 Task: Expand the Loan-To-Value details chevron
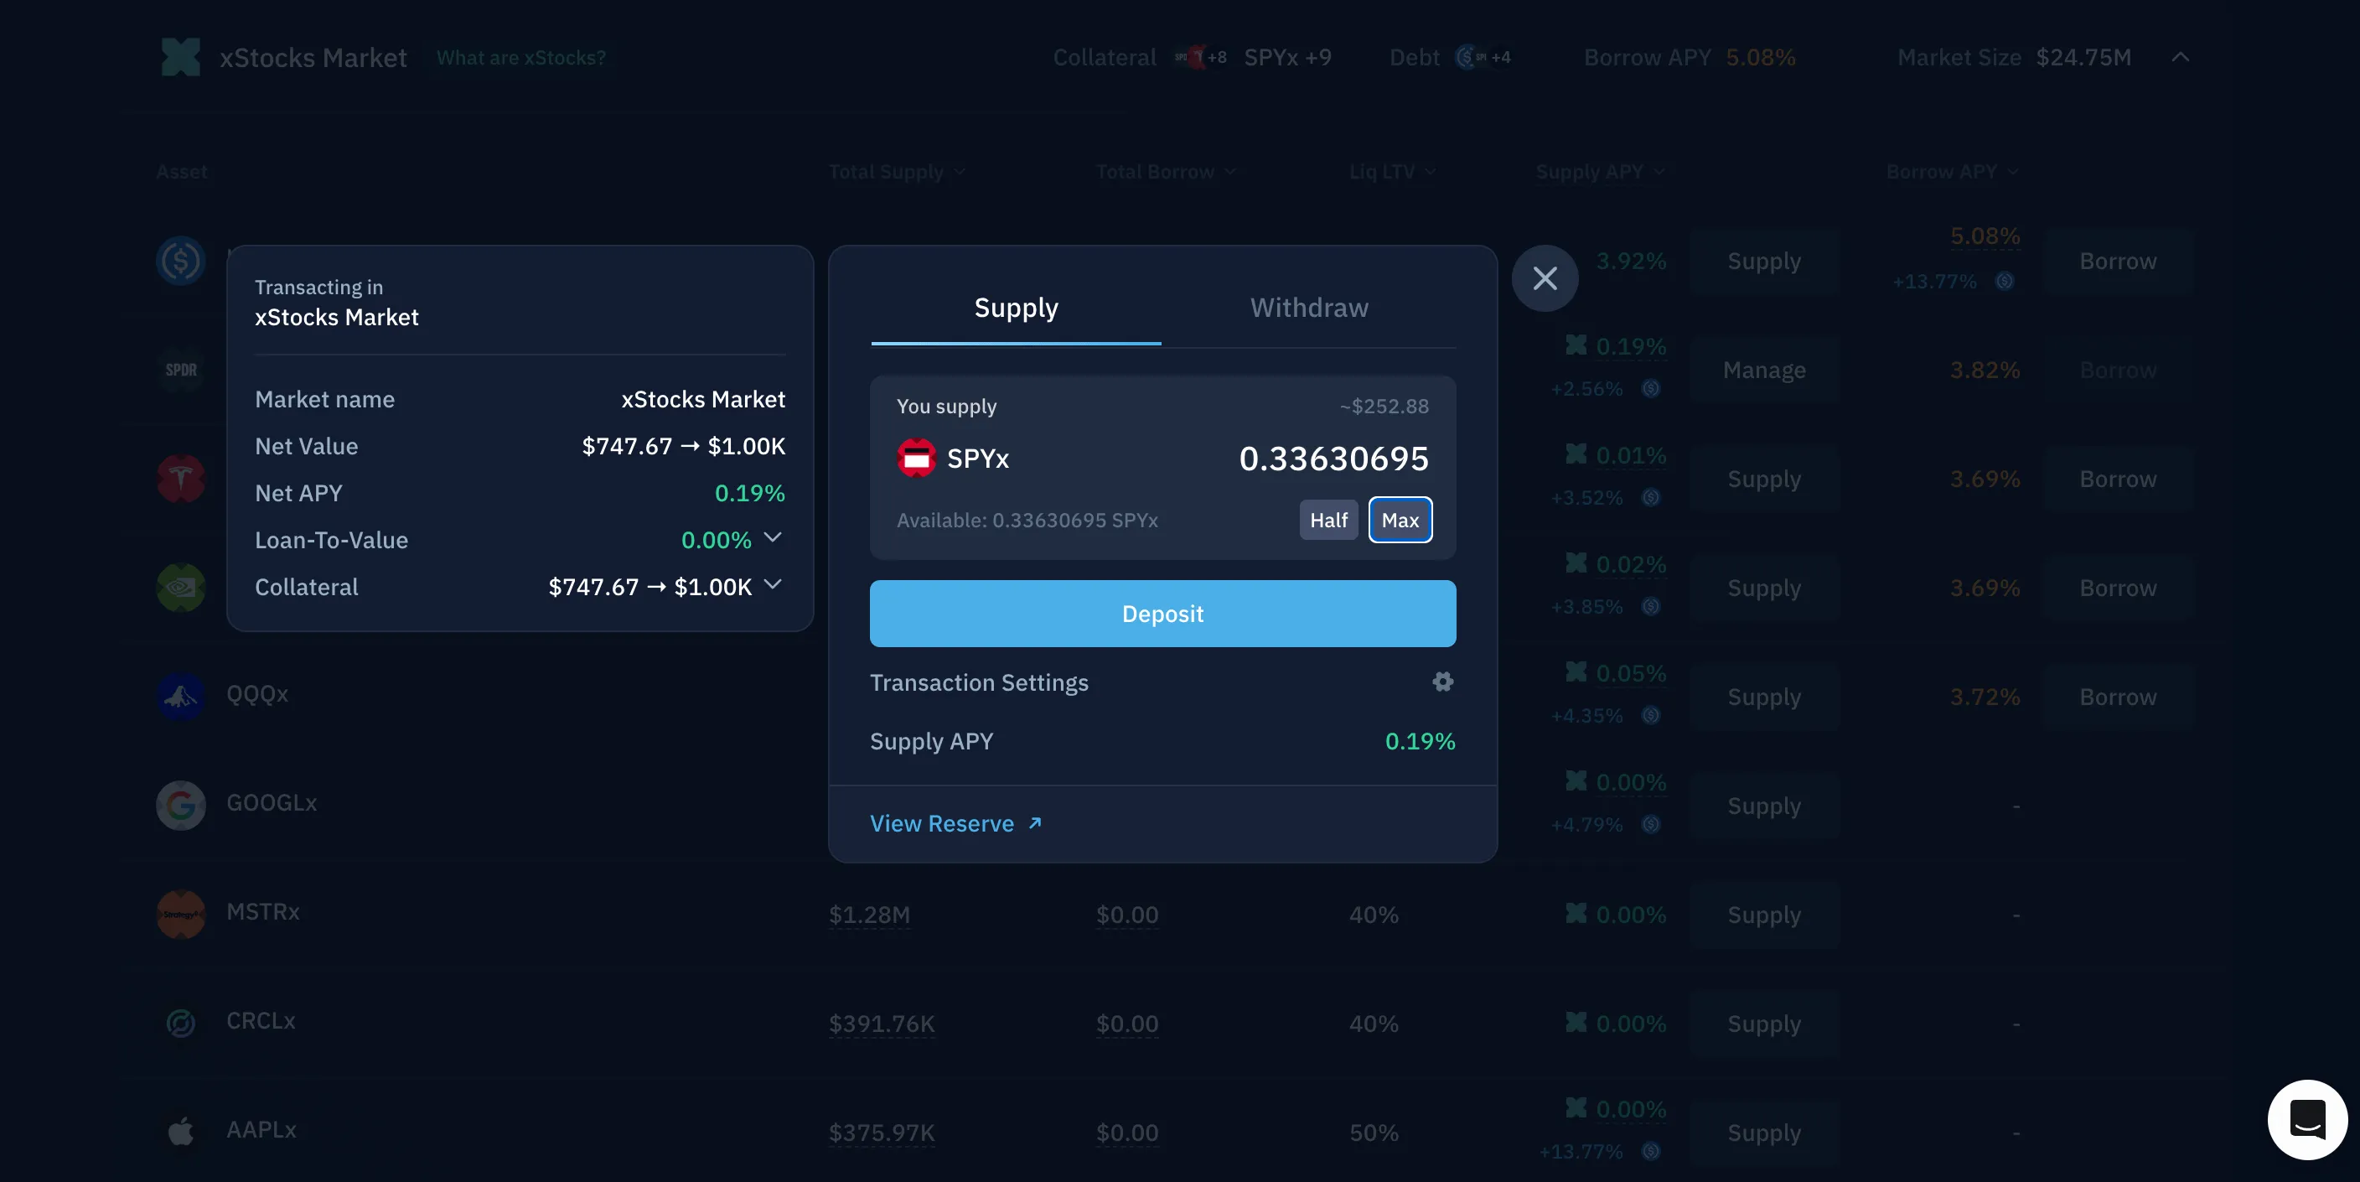pyautogui.click(x=773, y=537)
